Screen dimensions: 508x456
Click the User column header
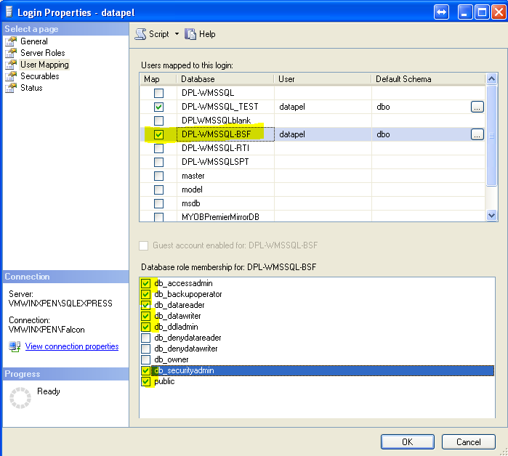[323, 79]
